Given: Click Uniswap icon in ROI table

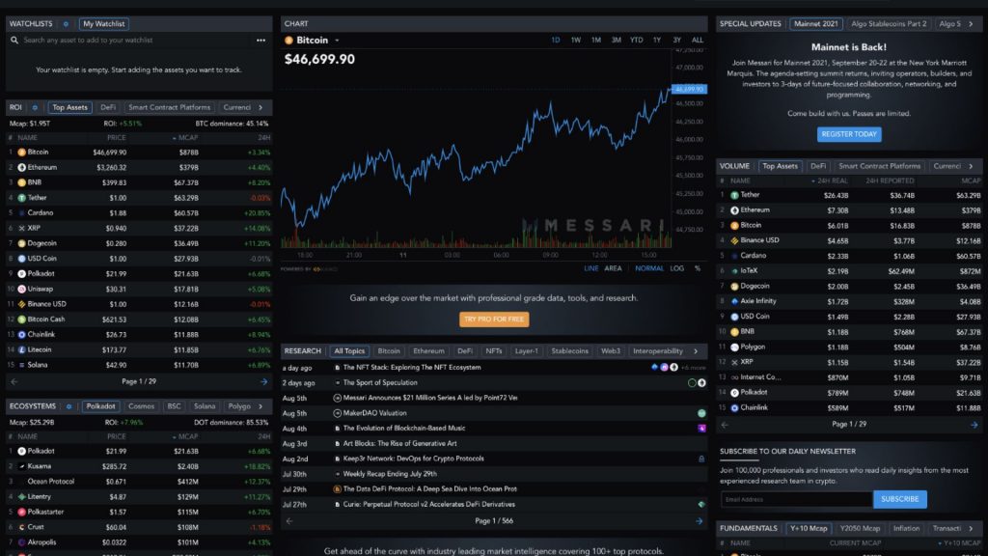Looking at the screenshot, I should (x=21, y=290).
